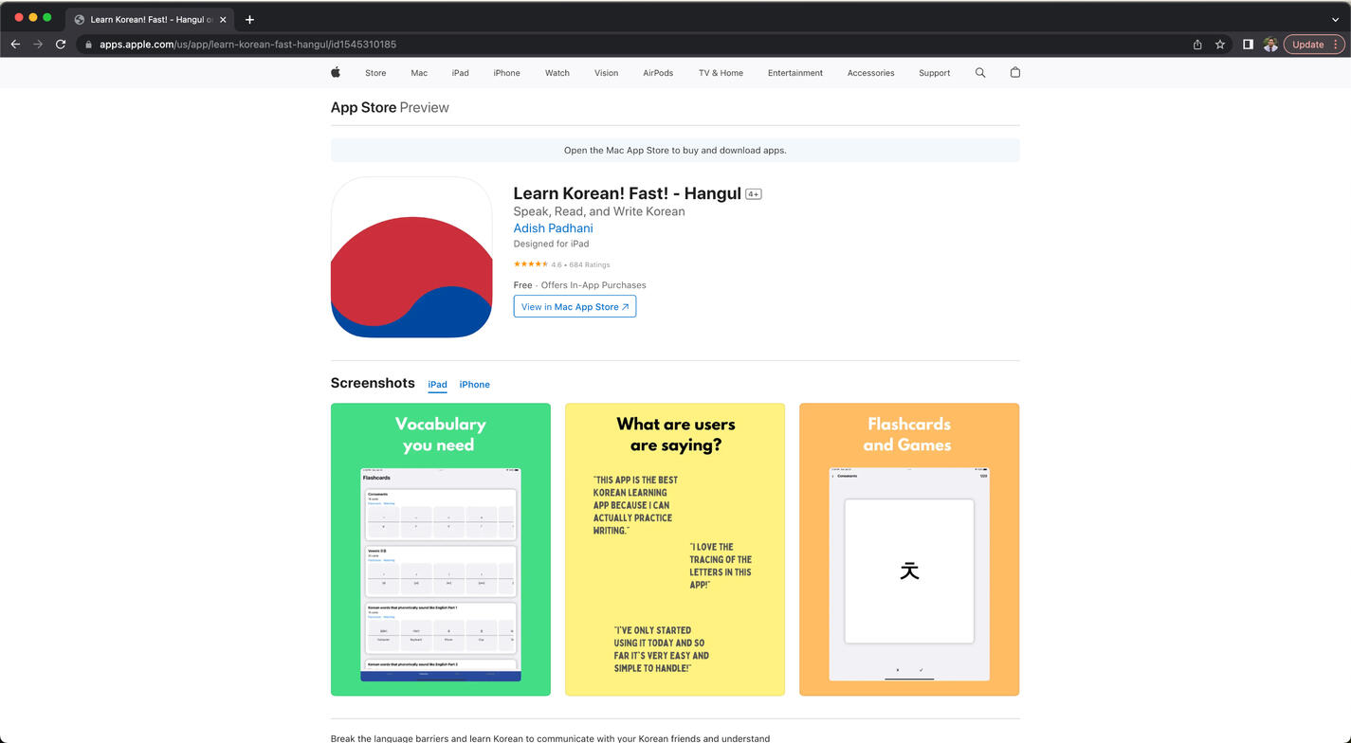This screenshot has height=743, width=1351.
Task: Go back using the browser back arrow
Action: 15,44
